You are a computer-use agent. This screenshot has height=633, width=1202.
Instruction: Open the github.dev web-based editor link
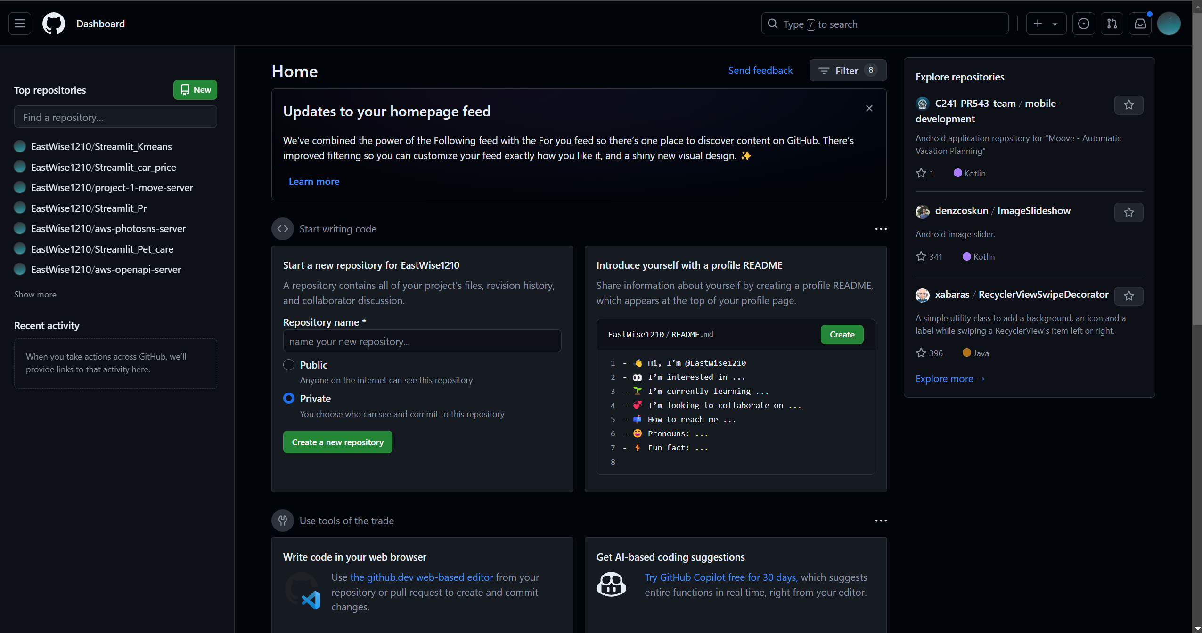[x=421, y=577]
